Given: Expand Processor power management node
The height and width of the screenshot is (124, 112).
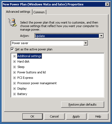Looking at the screenshot, I should [14, 83].
